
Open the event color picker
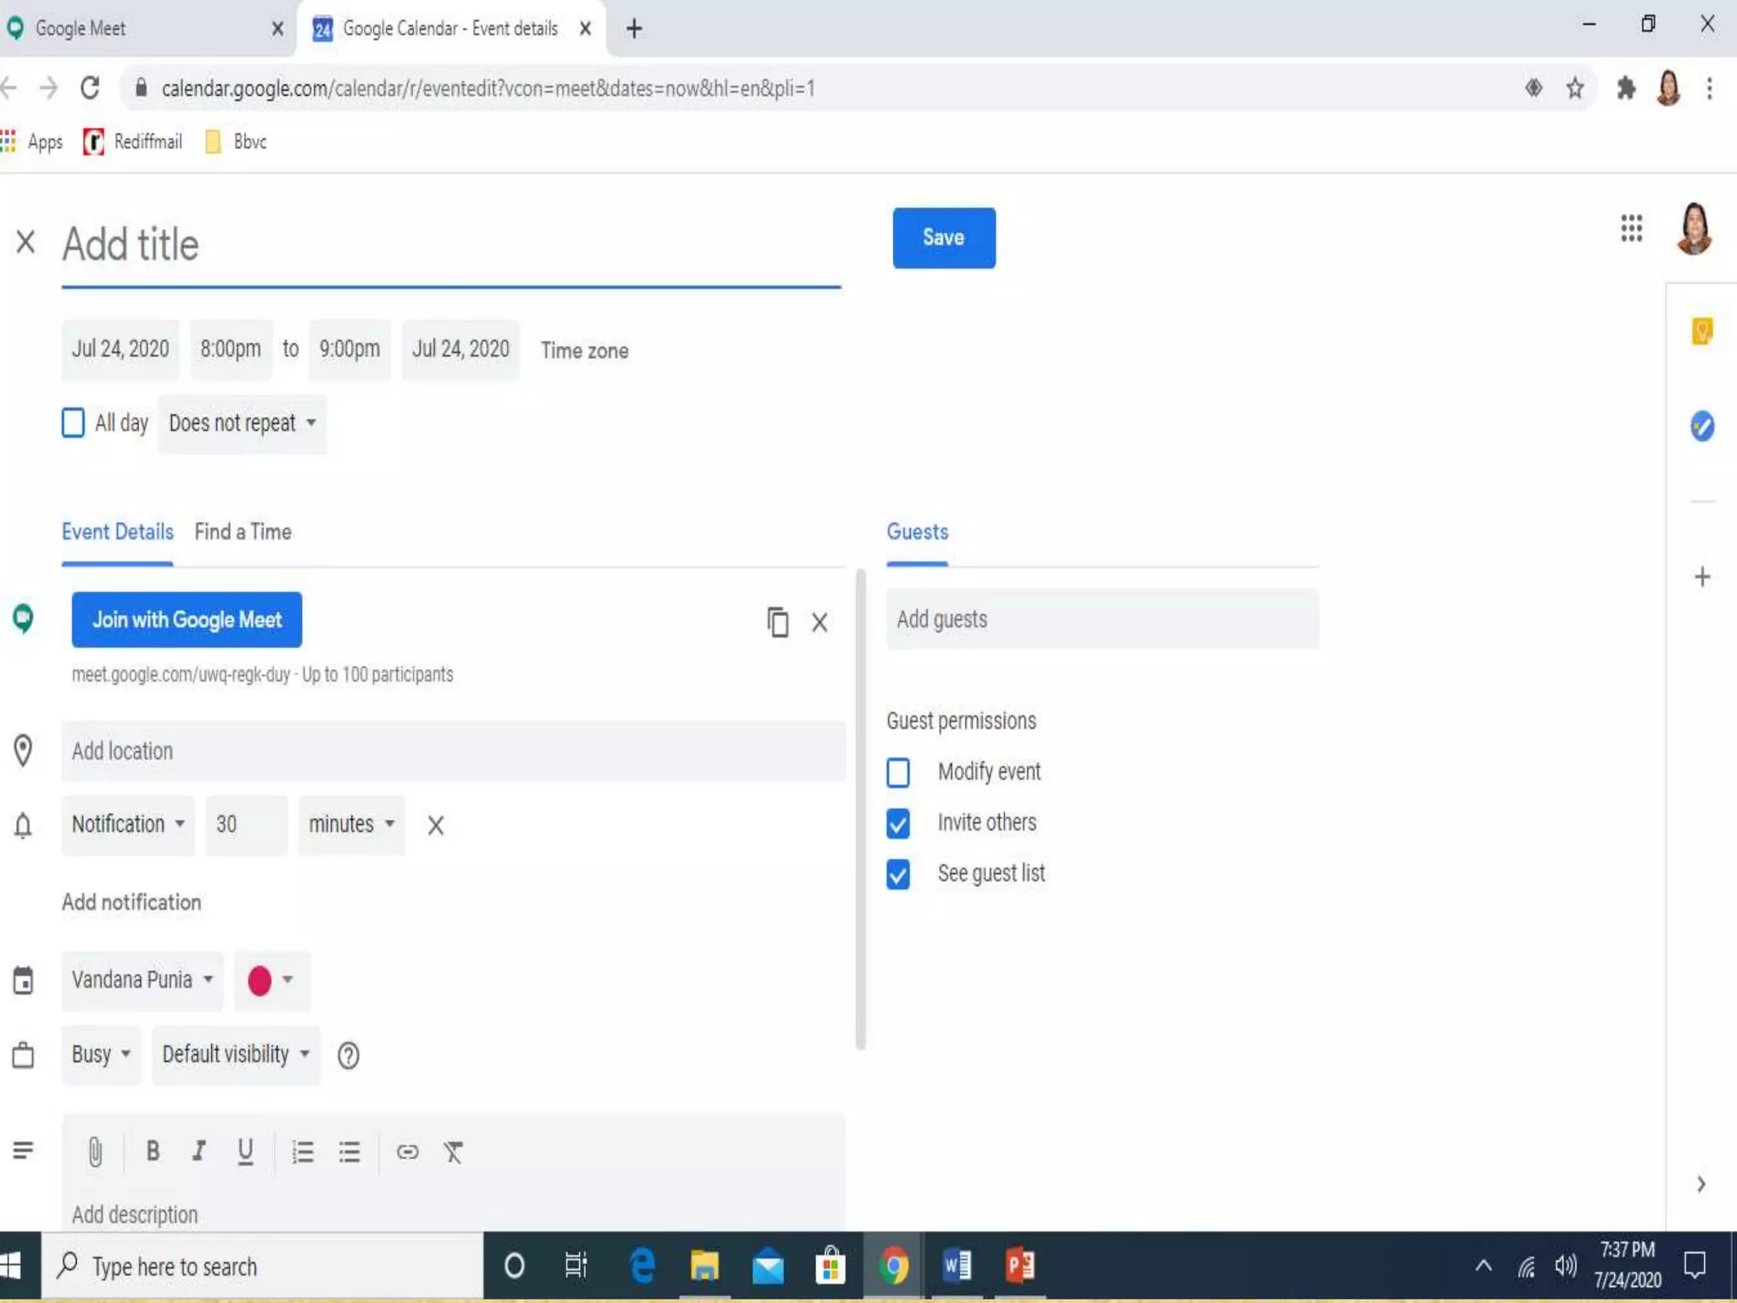click(271, 981)
